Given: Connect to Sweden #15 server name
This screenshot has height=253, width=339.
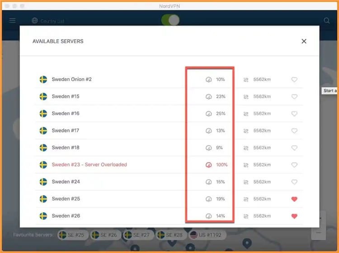Looking at the screenshot, I should pos(66,97).
